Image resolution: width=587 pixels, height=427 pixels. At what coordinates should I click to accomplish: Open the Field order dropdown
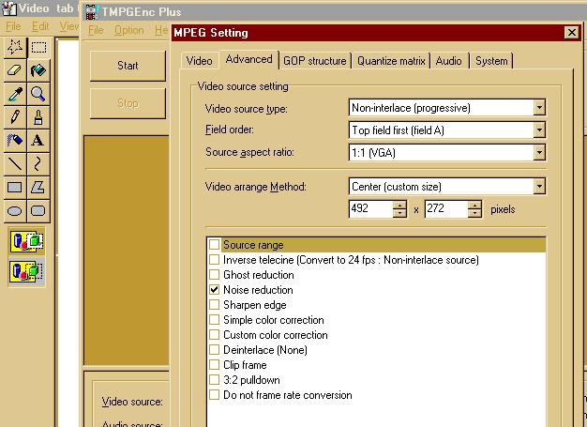coord(539,130)
